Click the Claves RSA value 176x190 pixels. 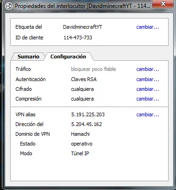[84, 79]
